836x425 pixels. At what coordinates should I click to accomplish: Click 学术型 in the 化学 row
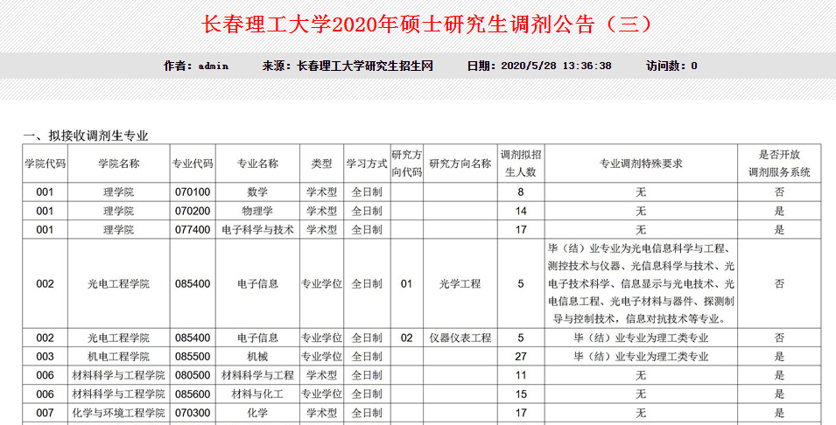pyautogui.click(x=321, y=413)
